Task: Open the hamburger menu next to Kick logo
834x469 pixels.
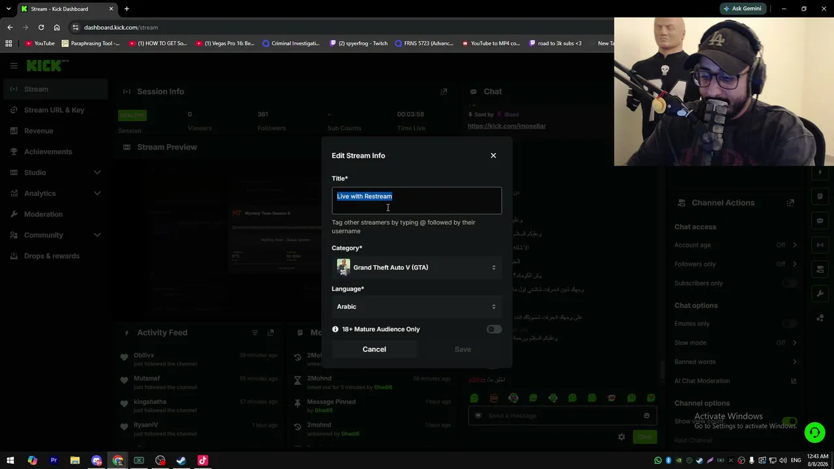Action: coord(14,66)
